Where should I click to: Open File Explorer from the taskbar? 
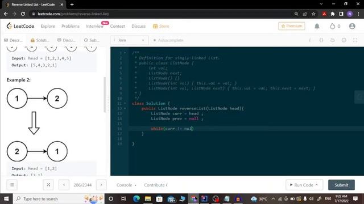coord(148,199)
